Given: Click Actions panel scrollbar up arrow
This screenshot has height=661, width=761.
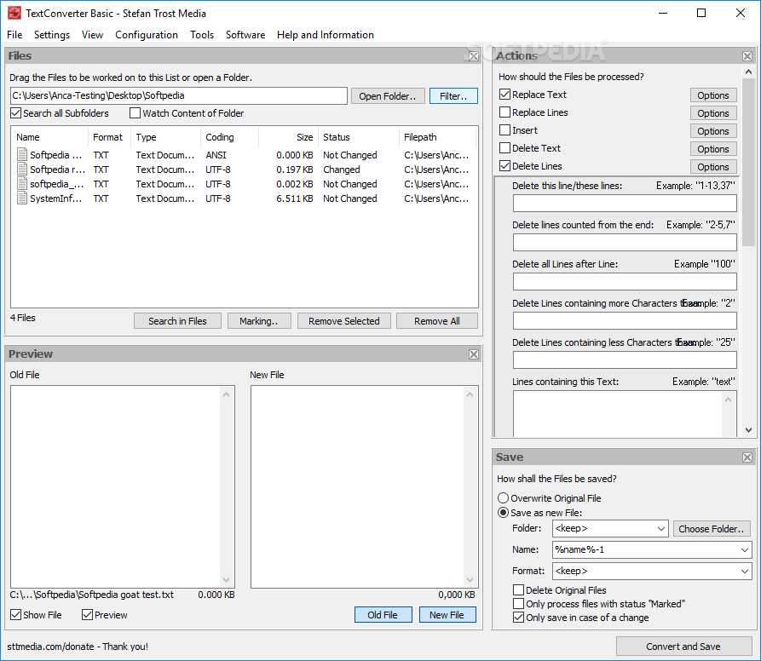Looking at the screenshot, I should (x=748, y=72).
